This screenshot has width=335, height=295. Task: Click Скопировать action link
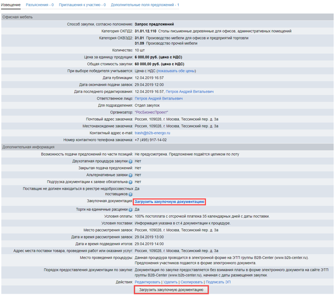click(192, 282)
